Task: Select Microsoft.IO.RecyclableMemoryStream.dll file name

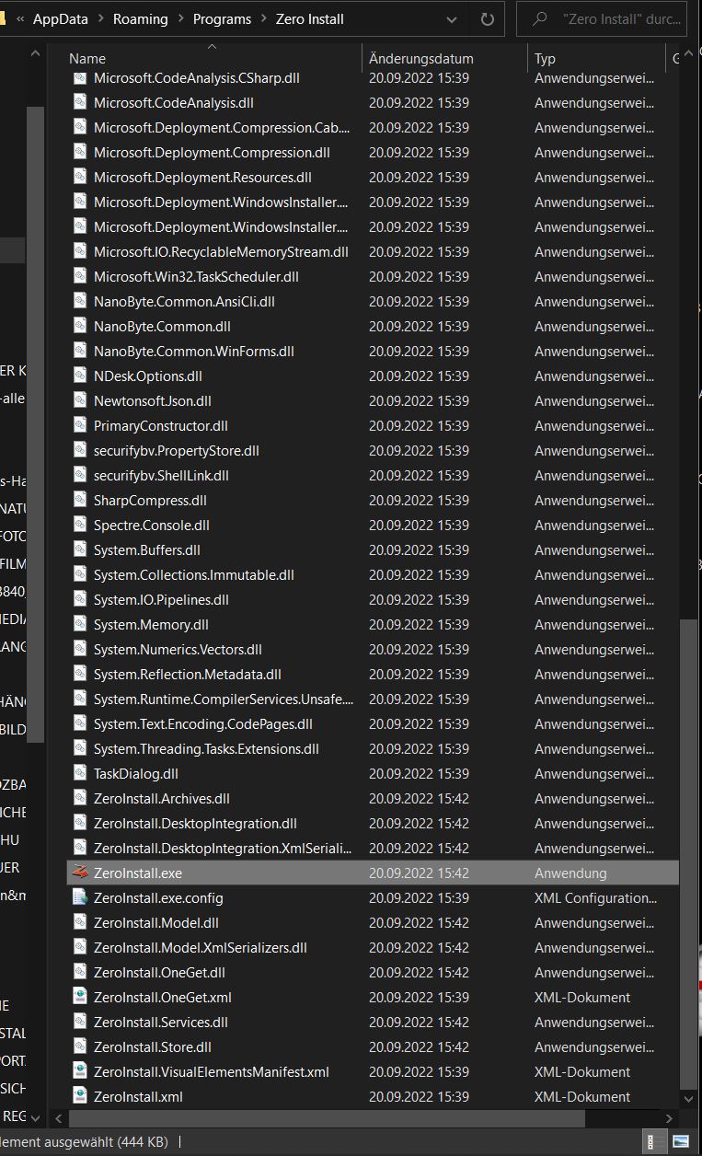Action: click(221, 252)
